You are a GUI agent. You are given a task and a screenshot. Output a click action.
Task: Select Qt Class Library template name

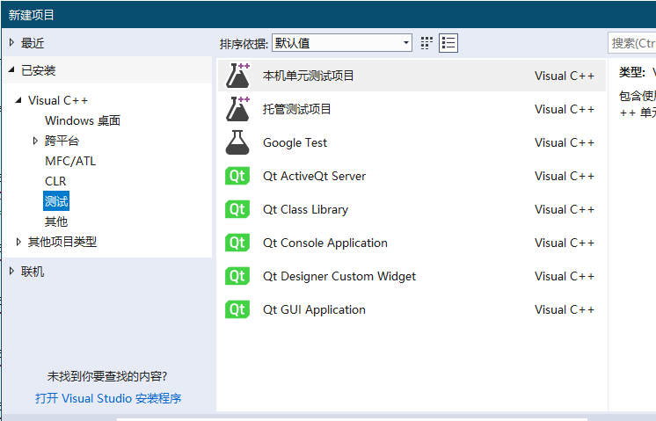pyautogui.click(x=305, y=209)
